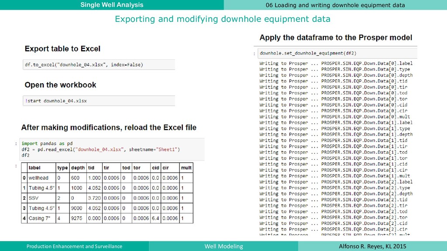Screen dimensions: 447x251
Task: Click the 'label' column header
Action: point(41,168)
